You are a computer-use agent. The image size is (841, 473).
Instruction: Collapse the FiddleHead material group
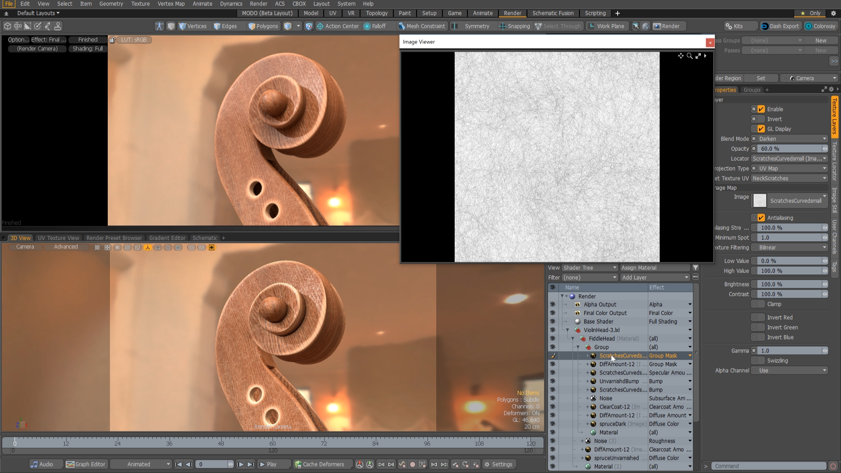[x=573, y=339]
